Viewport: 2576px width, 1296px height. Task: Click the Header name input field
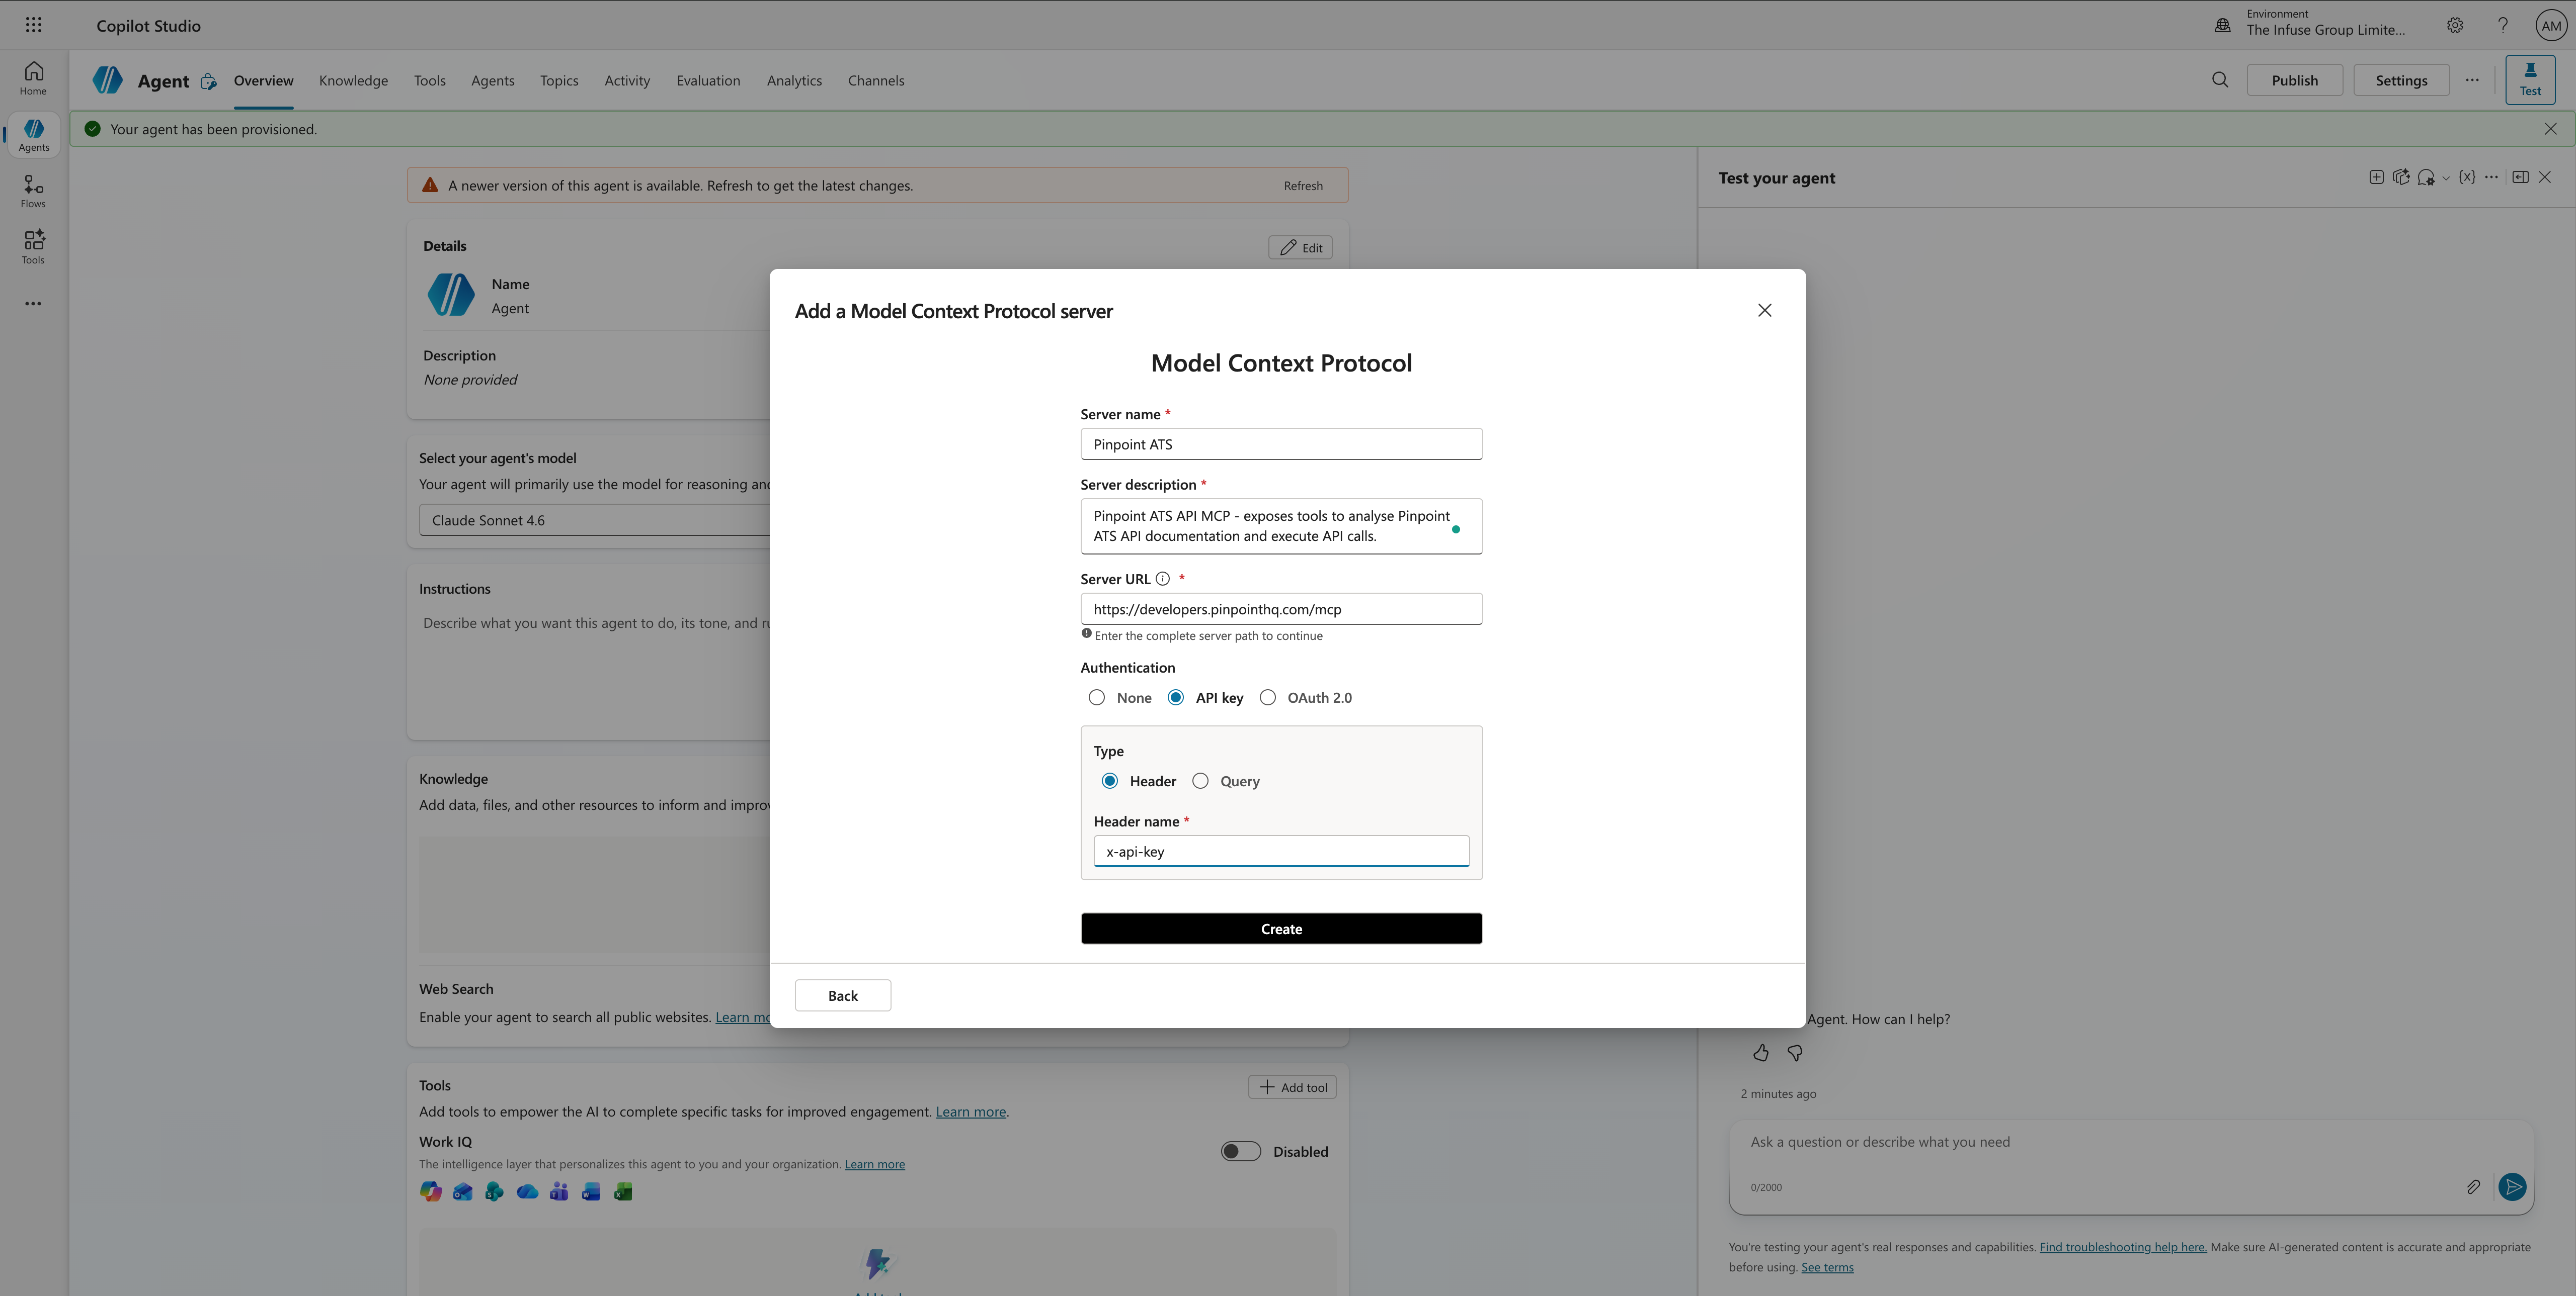click(1281, 851)
